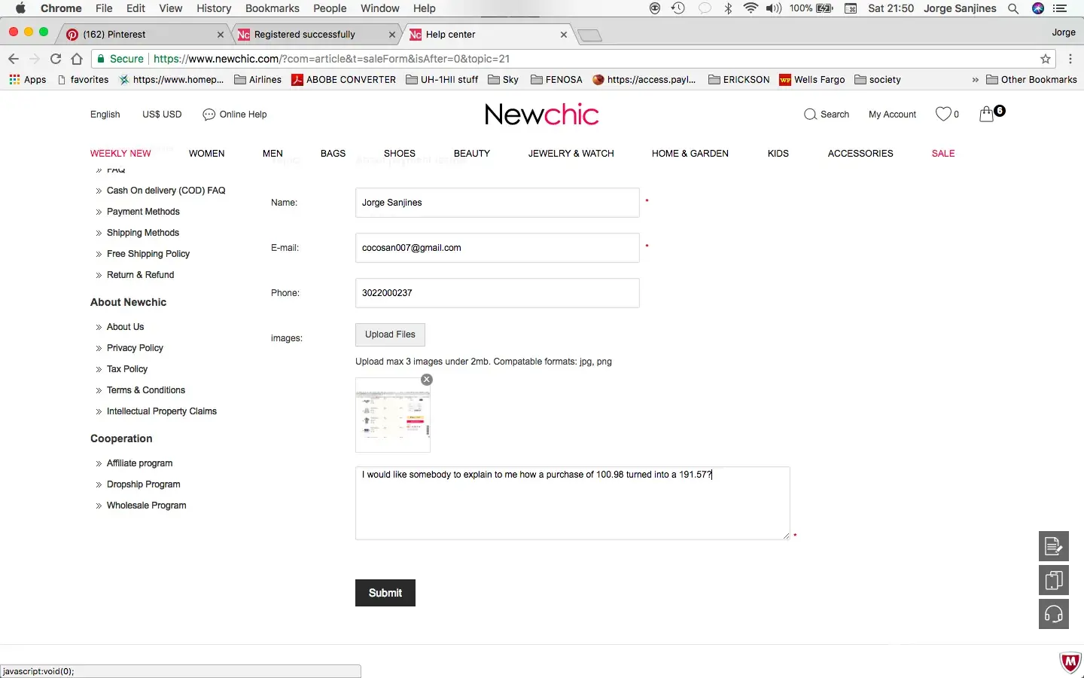Open the English language selector
Screen dimensions: 1084x678
click(105, 115)
